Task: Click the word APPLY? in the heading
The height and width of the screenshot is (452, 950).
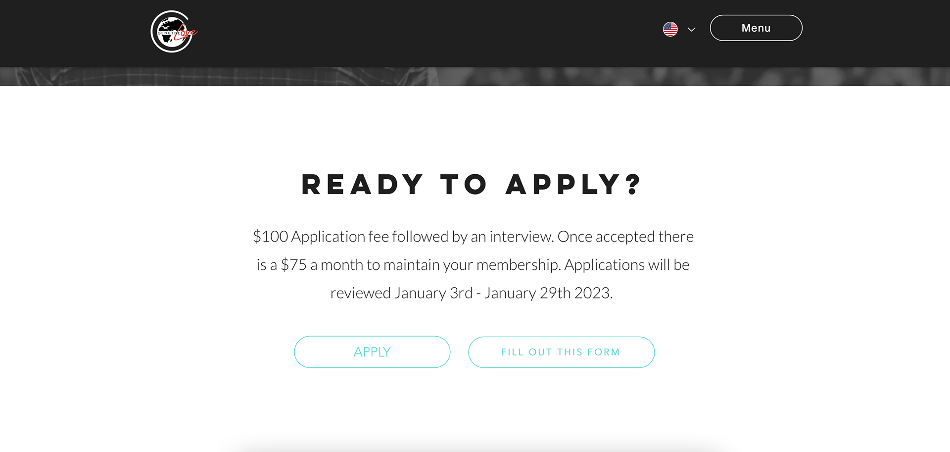Action: [x=573, y=185]
